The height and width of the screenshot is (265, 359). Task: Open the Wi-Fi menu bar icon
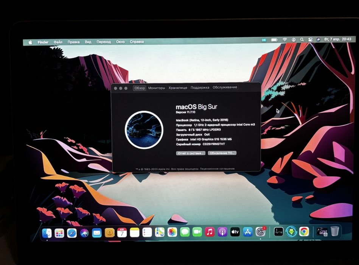(x=284, y=40)
